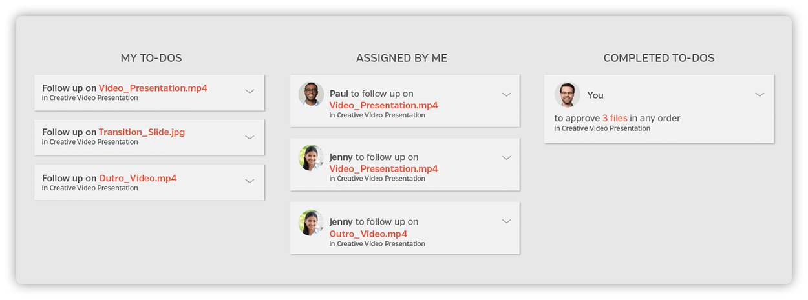
Task: Expand Jenny's Video_Presentation.mp4 to-do chevron
Action: 507,158
